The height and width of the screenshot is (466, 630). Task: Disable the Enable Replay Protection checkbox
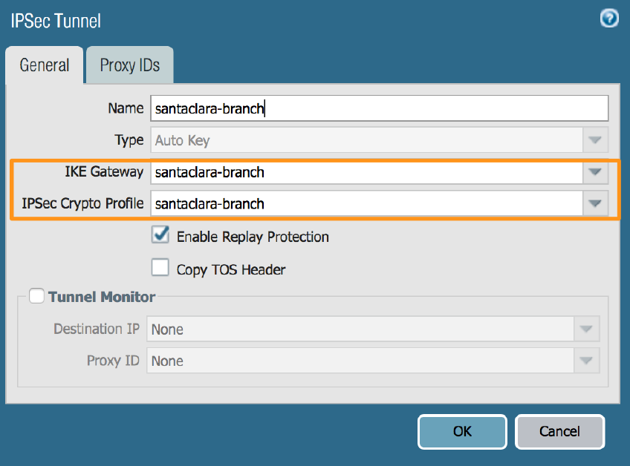coord(160,236)
